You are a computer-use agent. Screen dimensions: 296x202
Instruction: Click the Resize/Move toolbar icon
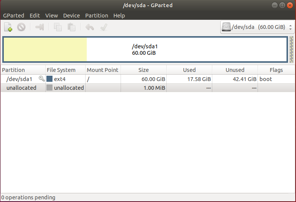[40, 27]
